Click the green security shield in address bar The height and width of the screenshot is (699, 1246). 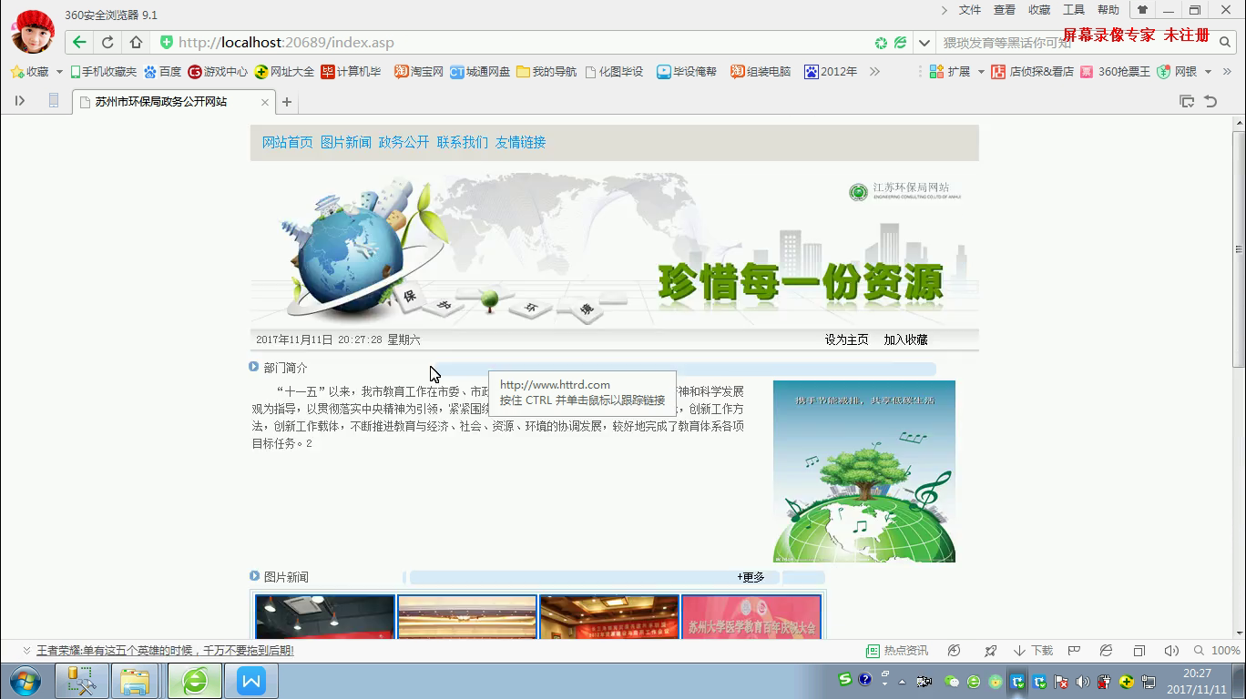tap(167, 43)
